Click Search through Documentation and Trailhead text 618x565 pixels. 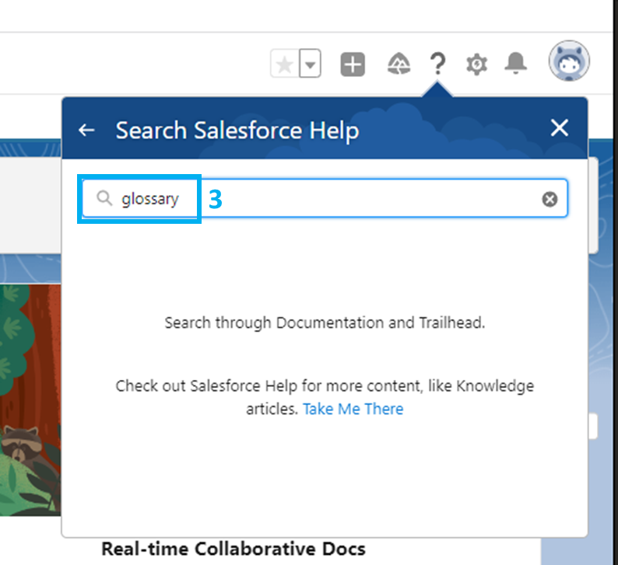tap(325, 323)
